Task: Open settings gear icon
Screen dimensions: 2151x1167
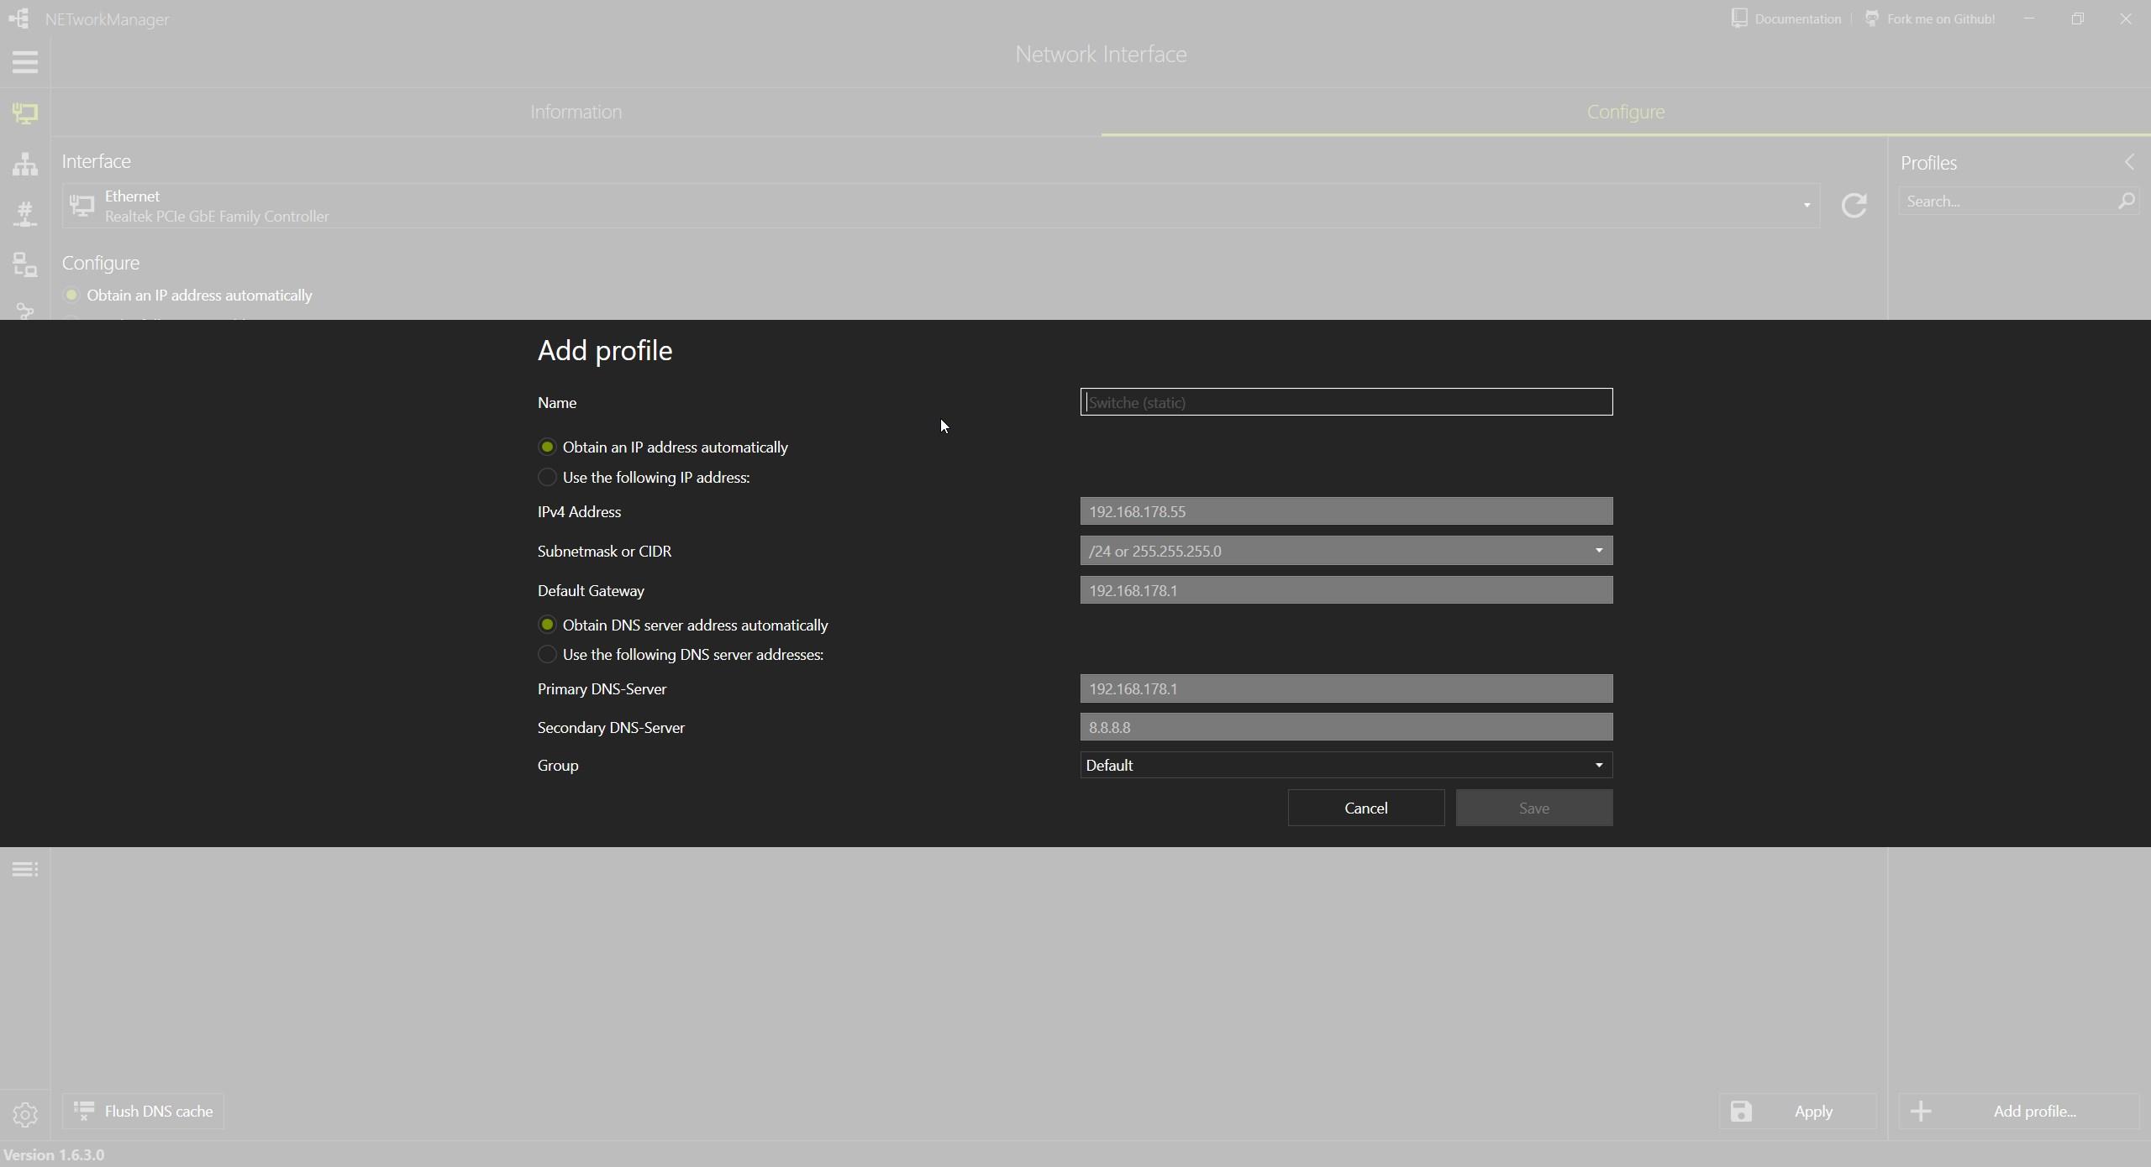Action: pos(24,1114)
